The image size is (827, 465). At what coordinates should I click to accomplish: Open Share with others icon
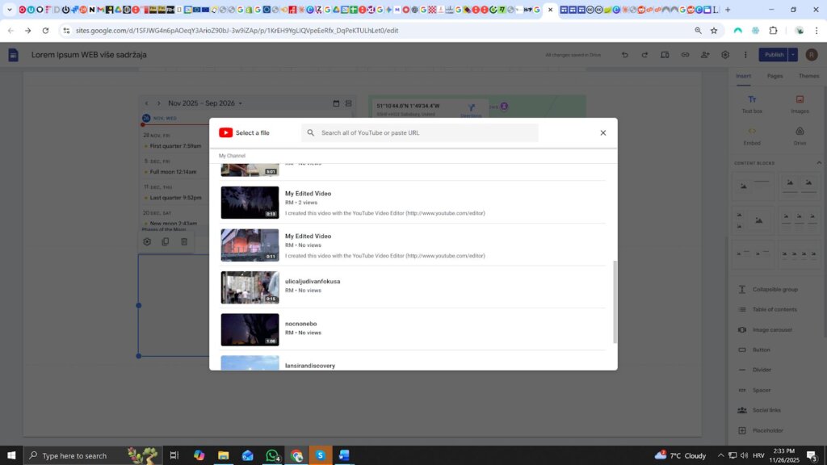[705, 55]
